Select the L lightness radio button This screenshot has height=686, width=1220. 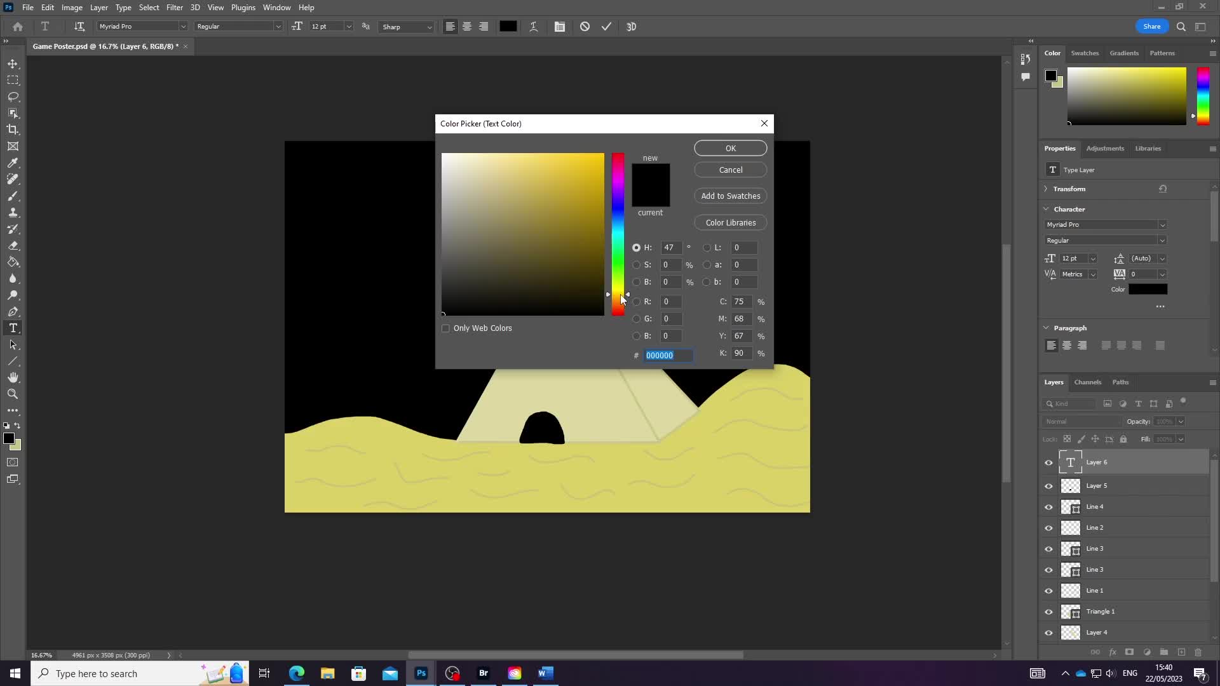tap(707, 248)
